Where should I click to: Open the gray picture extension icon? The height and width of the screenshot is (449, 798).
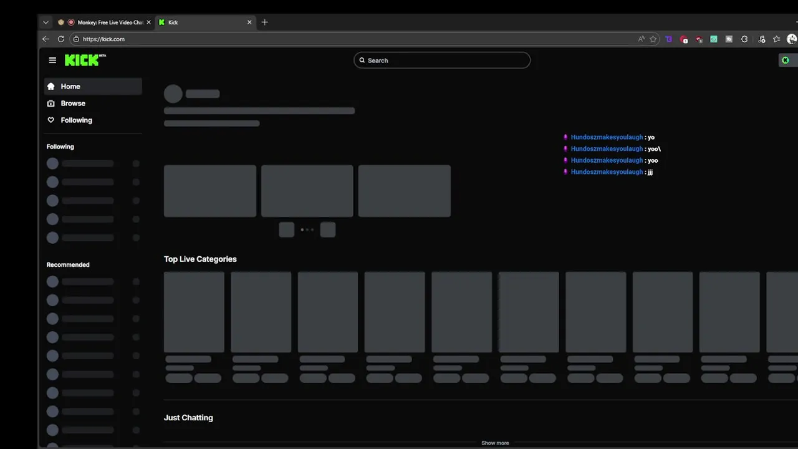coord(729,39)
